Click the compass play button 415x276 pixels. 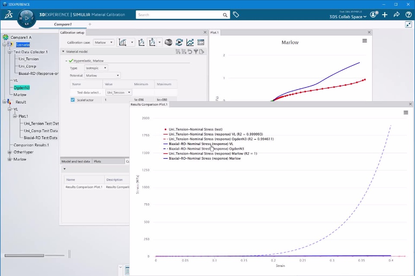[26, 18]
